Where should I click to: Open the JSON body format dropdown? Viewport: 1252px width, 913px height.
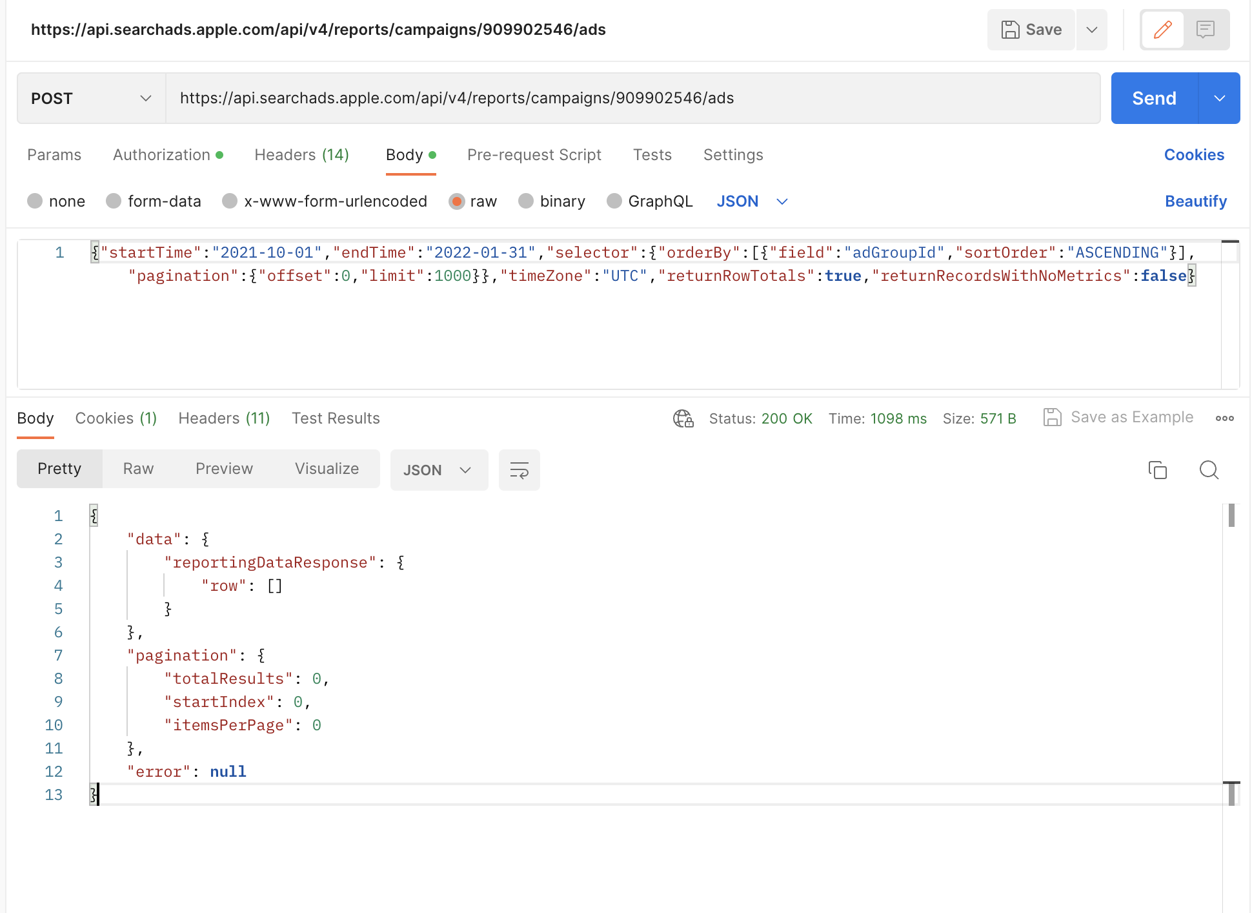(x=752, y=201)
